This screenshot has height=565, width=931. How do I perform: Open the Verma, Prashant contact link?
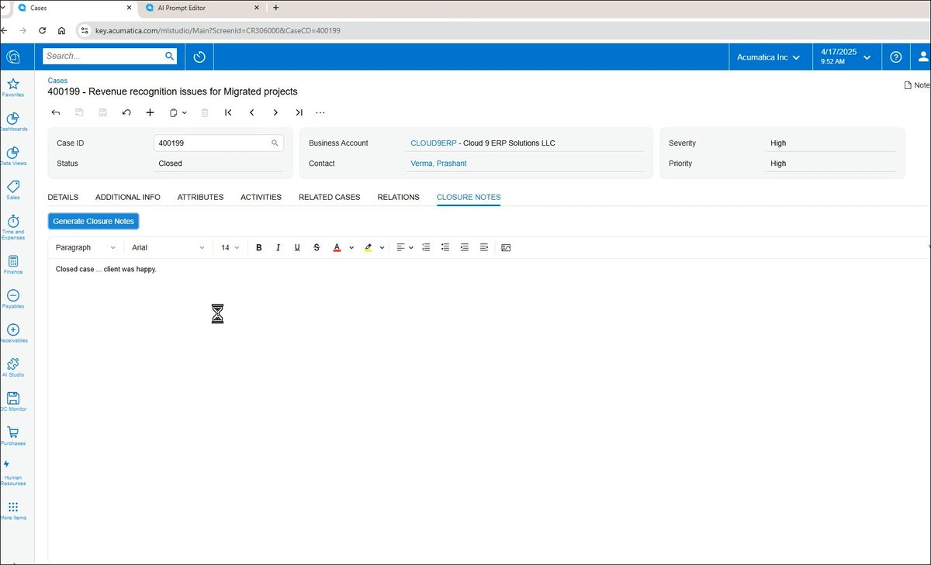(438, 164)
